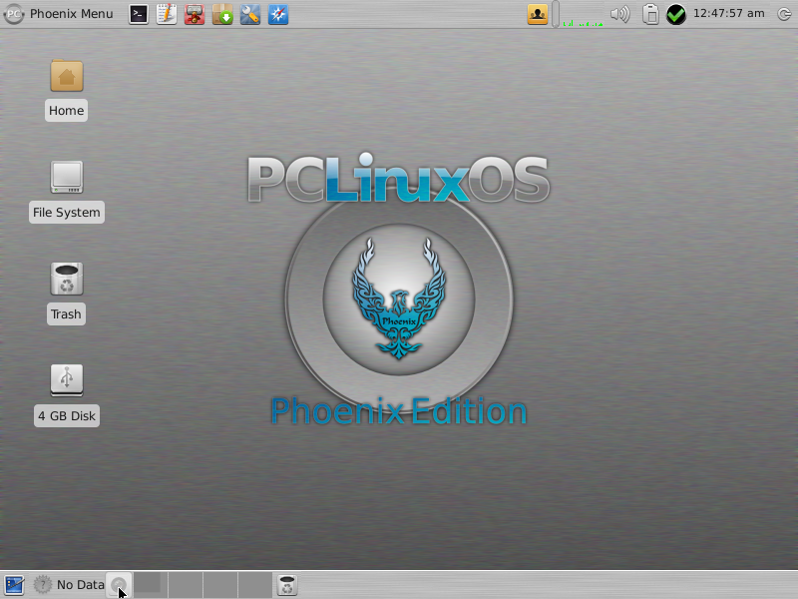The image size is (798, 599).
Task: Open the trash applet in bottom panel
Action: click(x=287, y=585)
